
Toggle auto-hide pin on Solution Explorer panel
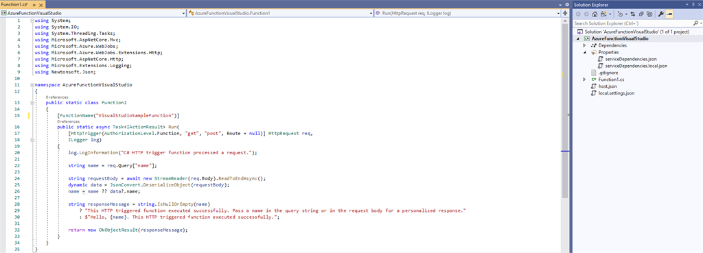[693, 5]
